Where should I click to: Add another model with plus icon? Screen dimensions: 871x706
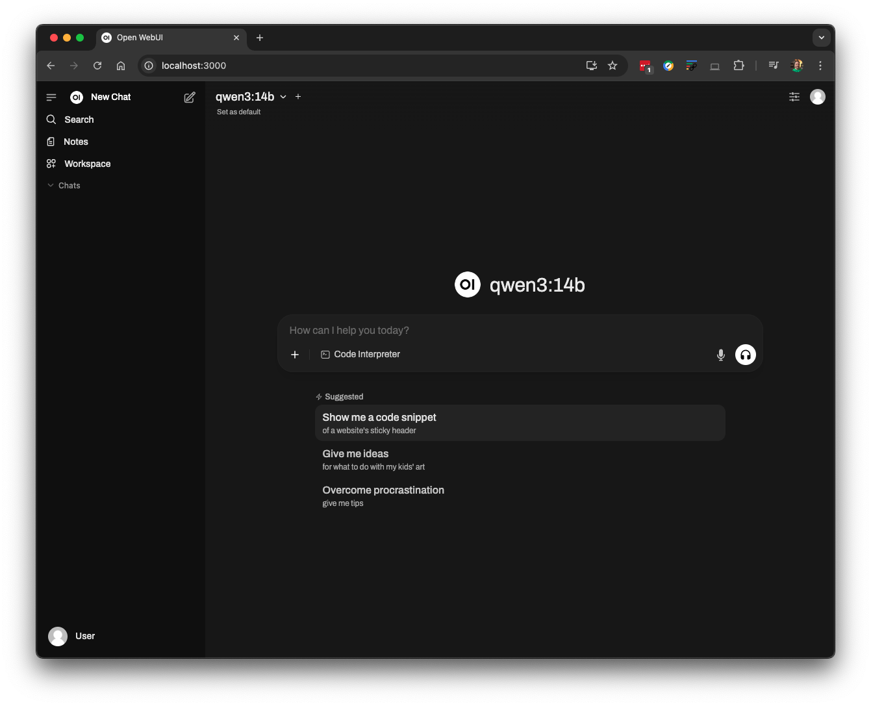(298, 97)
